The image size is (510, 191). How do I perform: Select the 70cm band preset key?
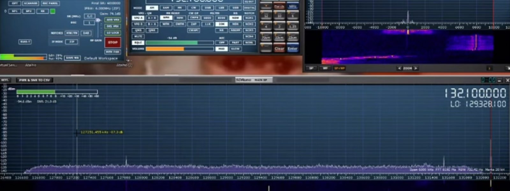pyautogui.click(x=266, y=38)
